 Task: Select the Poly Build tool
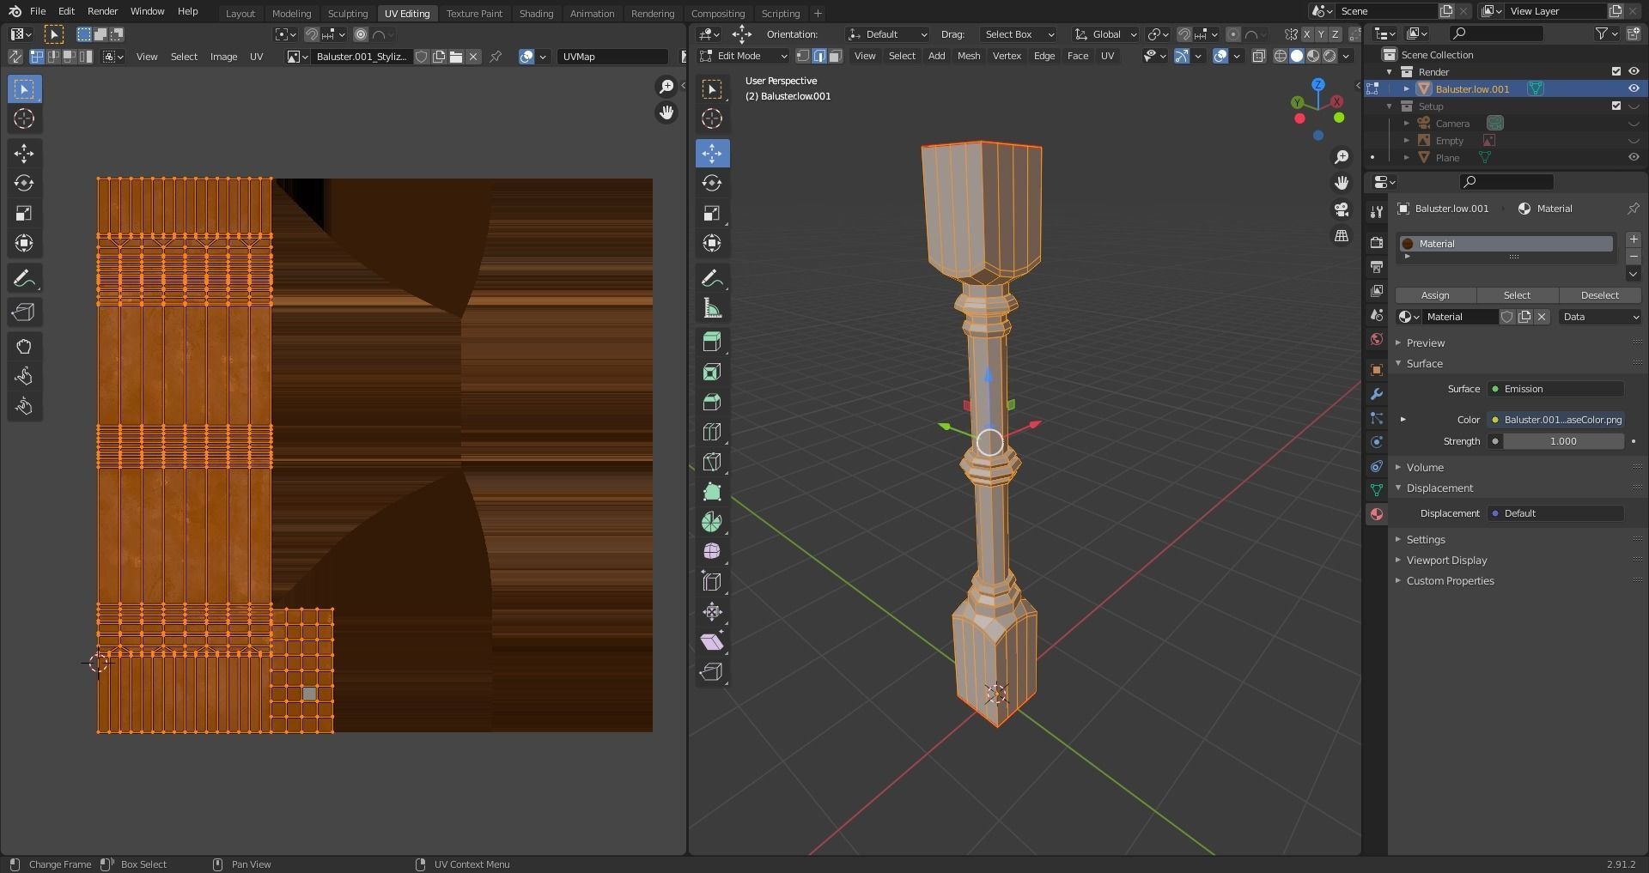[712, 492]
